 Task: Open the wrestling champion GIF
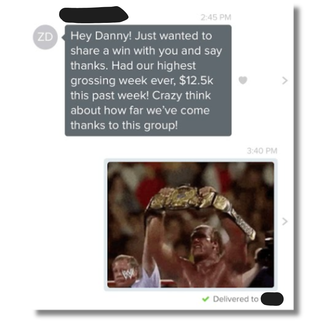pyautogui.click(x=191, y=225)
